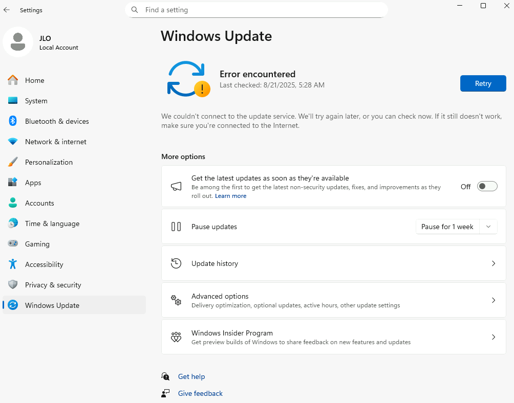Open the Home settings page

[x=74, y=80]
